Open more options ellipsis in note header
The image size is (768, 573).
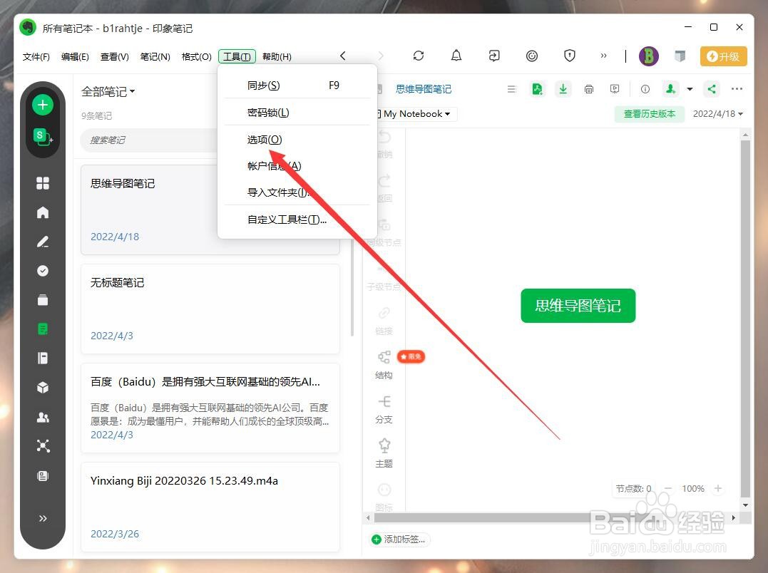point(737,89)
